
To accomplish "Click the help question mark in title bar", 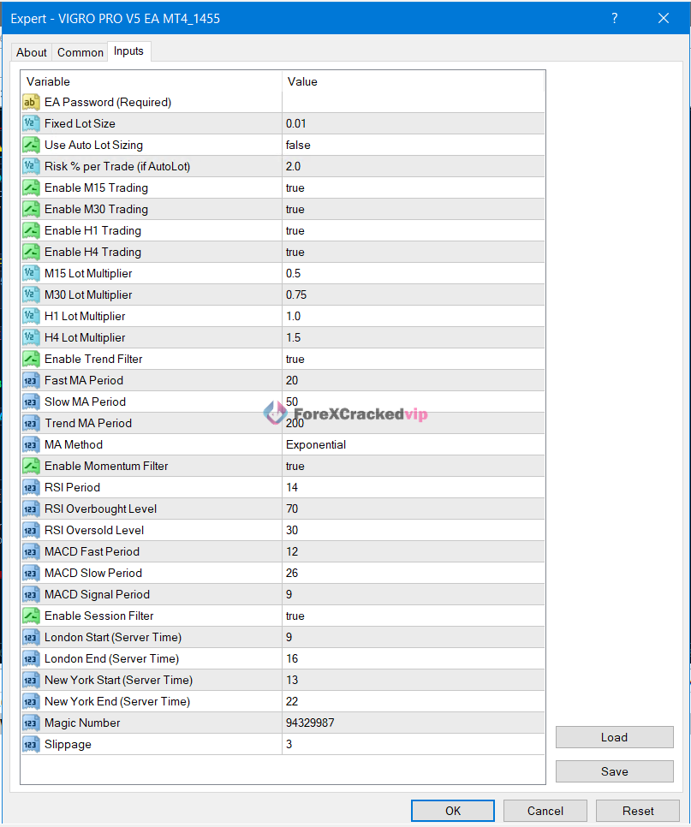I will 615,18.
